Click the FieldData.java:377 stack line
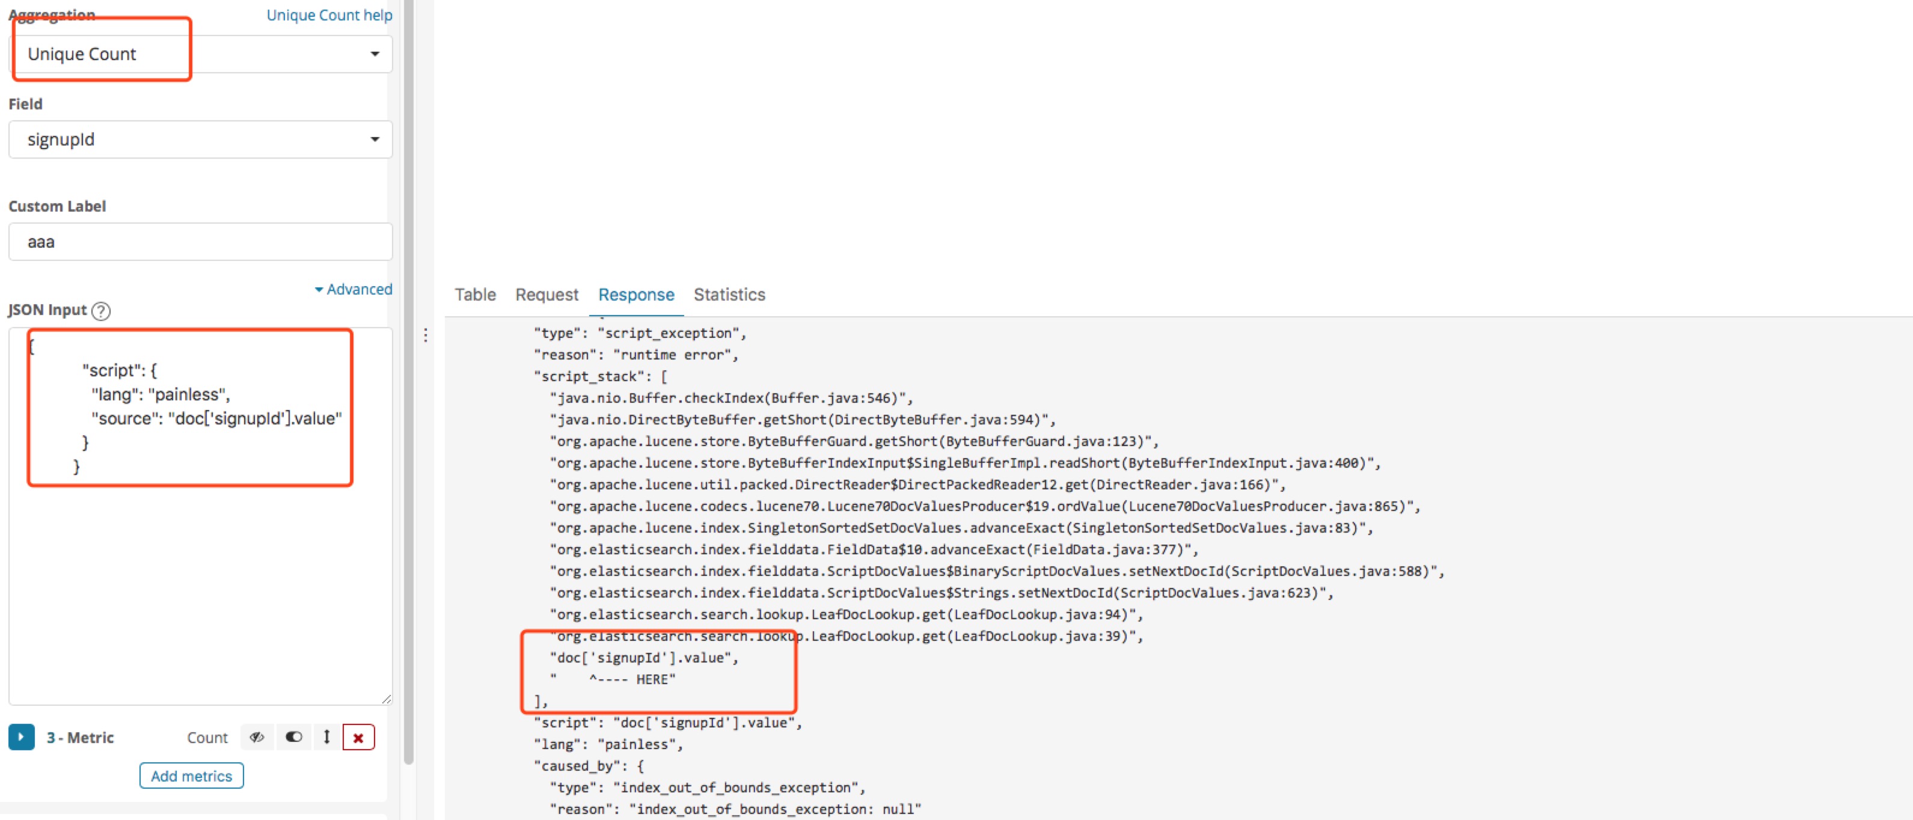Screen dimensions: 1913x820 (874, 549)
